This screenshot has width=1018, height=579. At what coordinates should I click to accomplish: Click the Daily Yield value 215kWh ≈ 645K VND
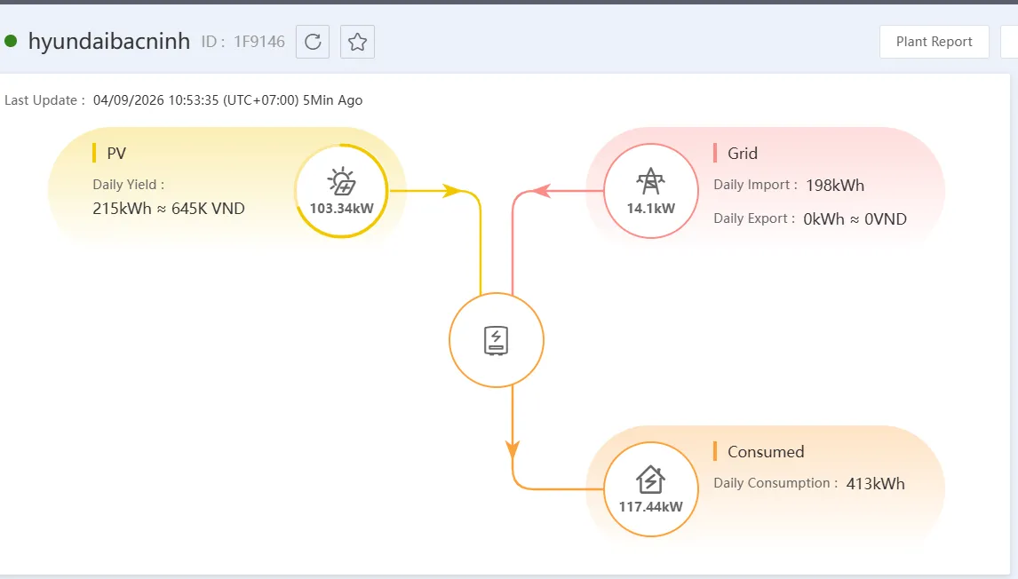click(169, 209)
